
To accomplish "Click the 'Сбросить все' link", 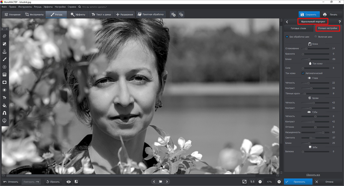I will (x=313, y=175).
